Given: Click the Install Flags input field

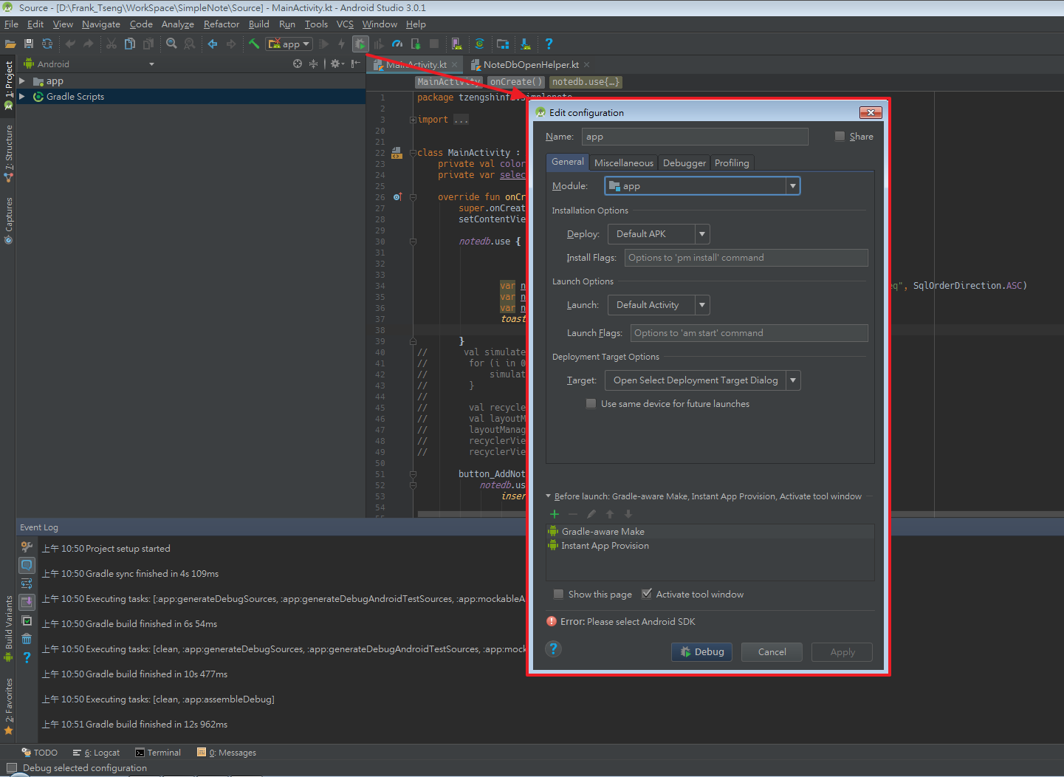Looking at the screenshot, I should click(x=746, y=258).
